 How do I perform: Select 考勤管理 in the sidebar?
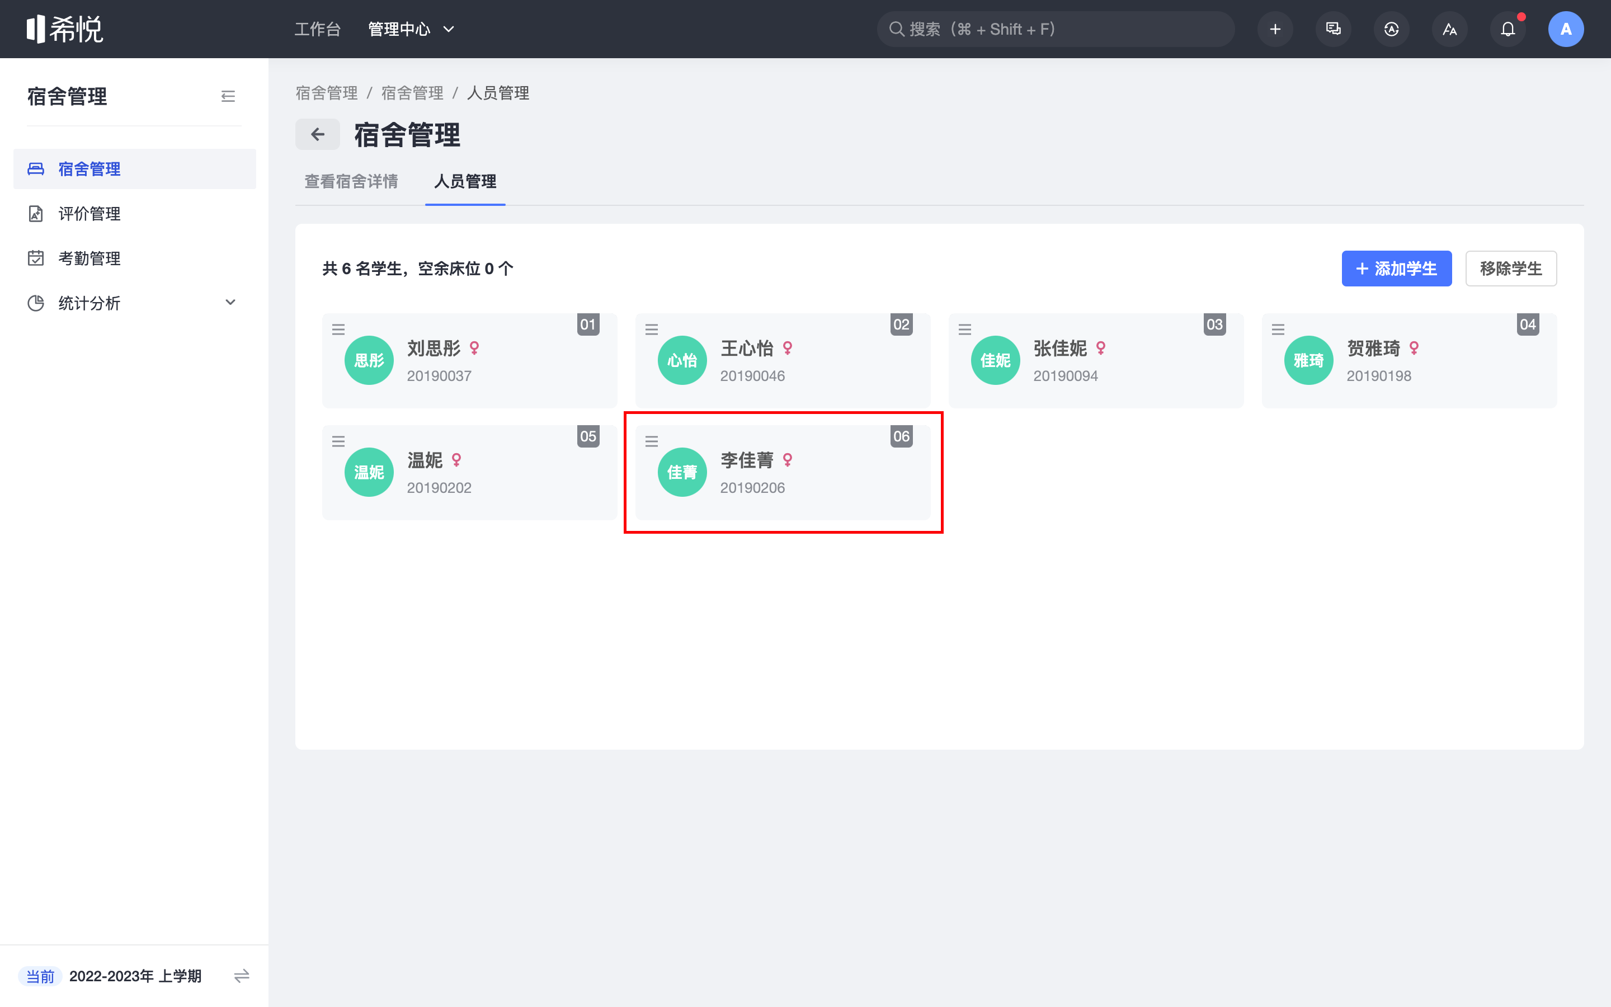pyautogui.click(x=134, y=258)
